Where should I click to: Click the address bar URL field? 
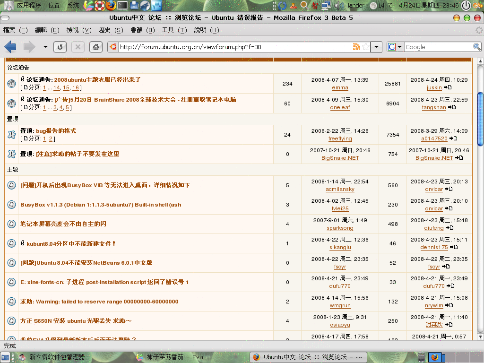(x=234, y=47)
